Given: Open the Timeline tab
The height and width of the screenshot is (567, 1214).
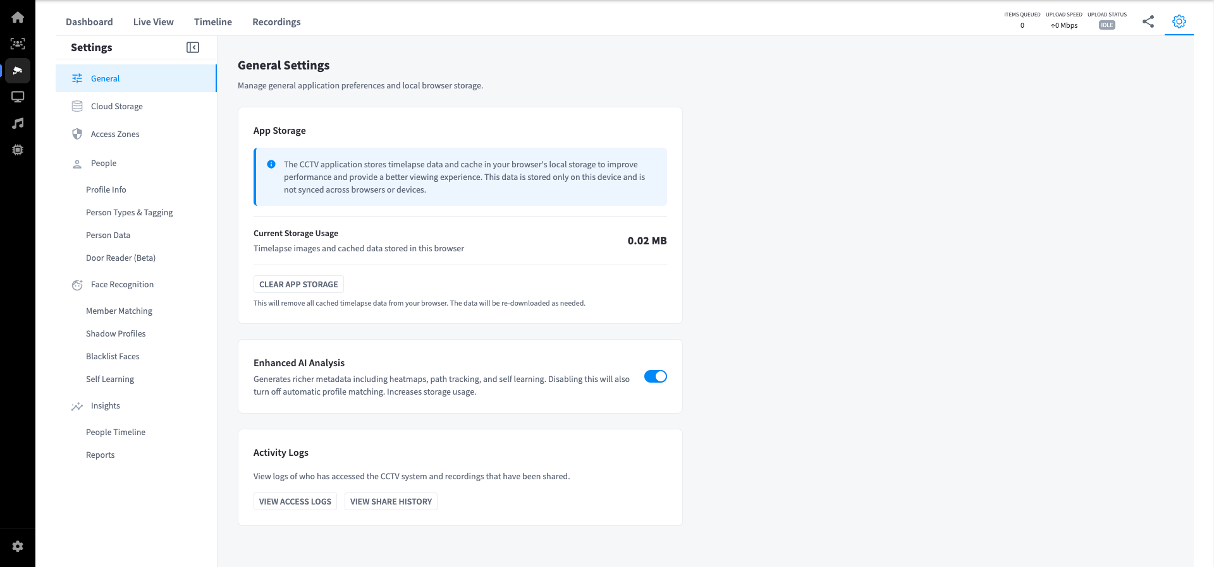Looking at the screenshot, I should 213,21.
